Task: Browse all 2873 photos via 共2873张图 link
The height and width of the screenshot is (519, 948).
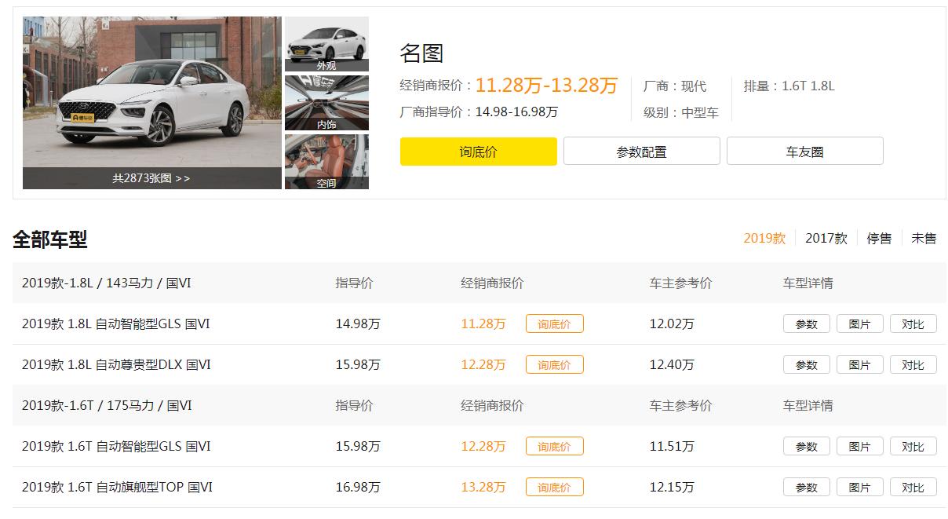Action: click(151, 178)
